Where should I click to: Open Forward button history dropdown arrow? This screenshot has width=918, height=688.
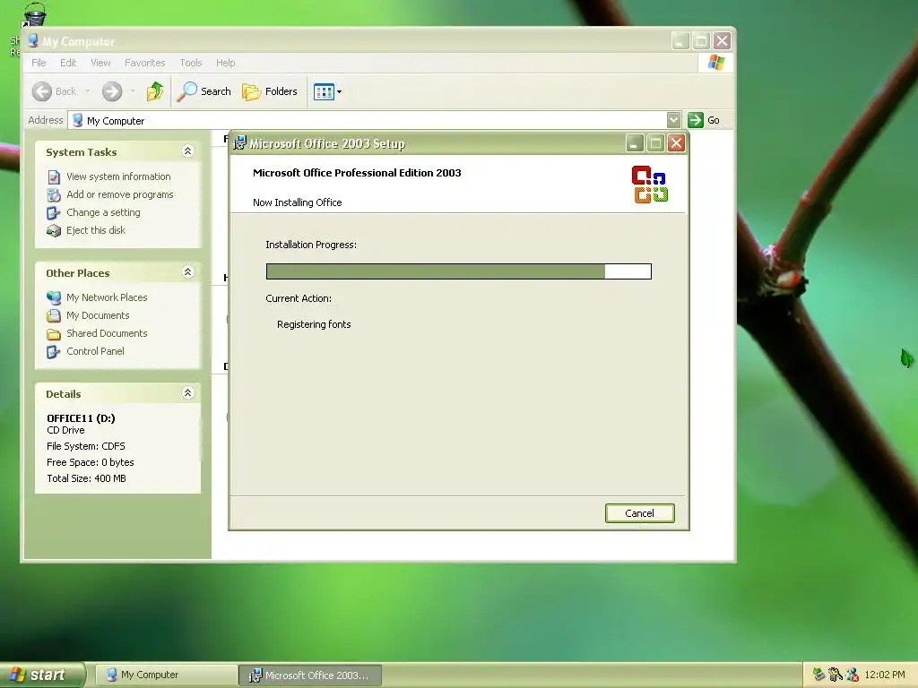133,91
